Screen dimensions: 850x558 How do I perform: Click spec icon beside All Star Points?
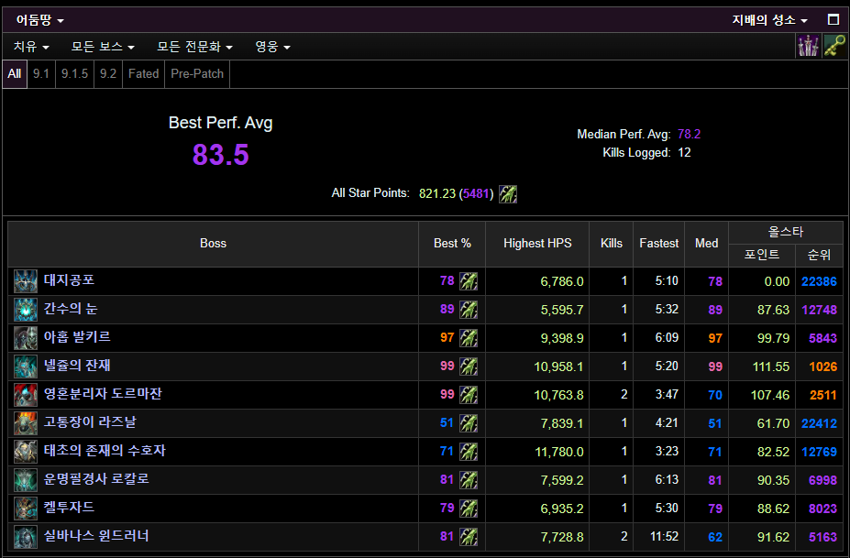508,193
